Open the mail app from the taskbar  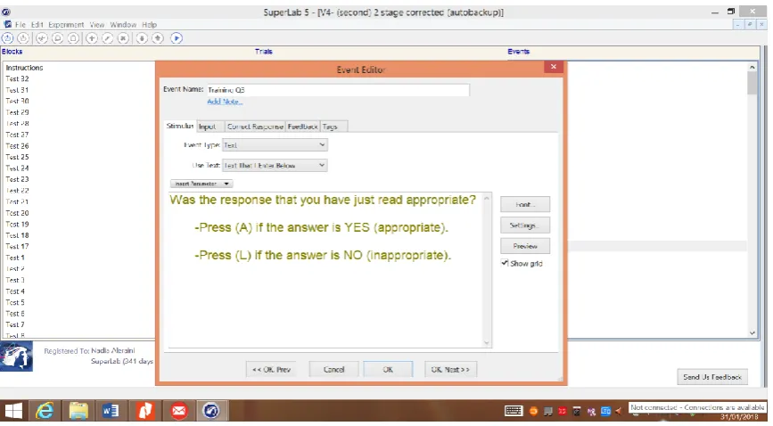[x=179, y=410]
